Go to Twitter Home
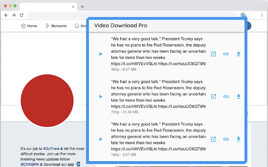This screenshot has height=167, width=268. [29, 26]
